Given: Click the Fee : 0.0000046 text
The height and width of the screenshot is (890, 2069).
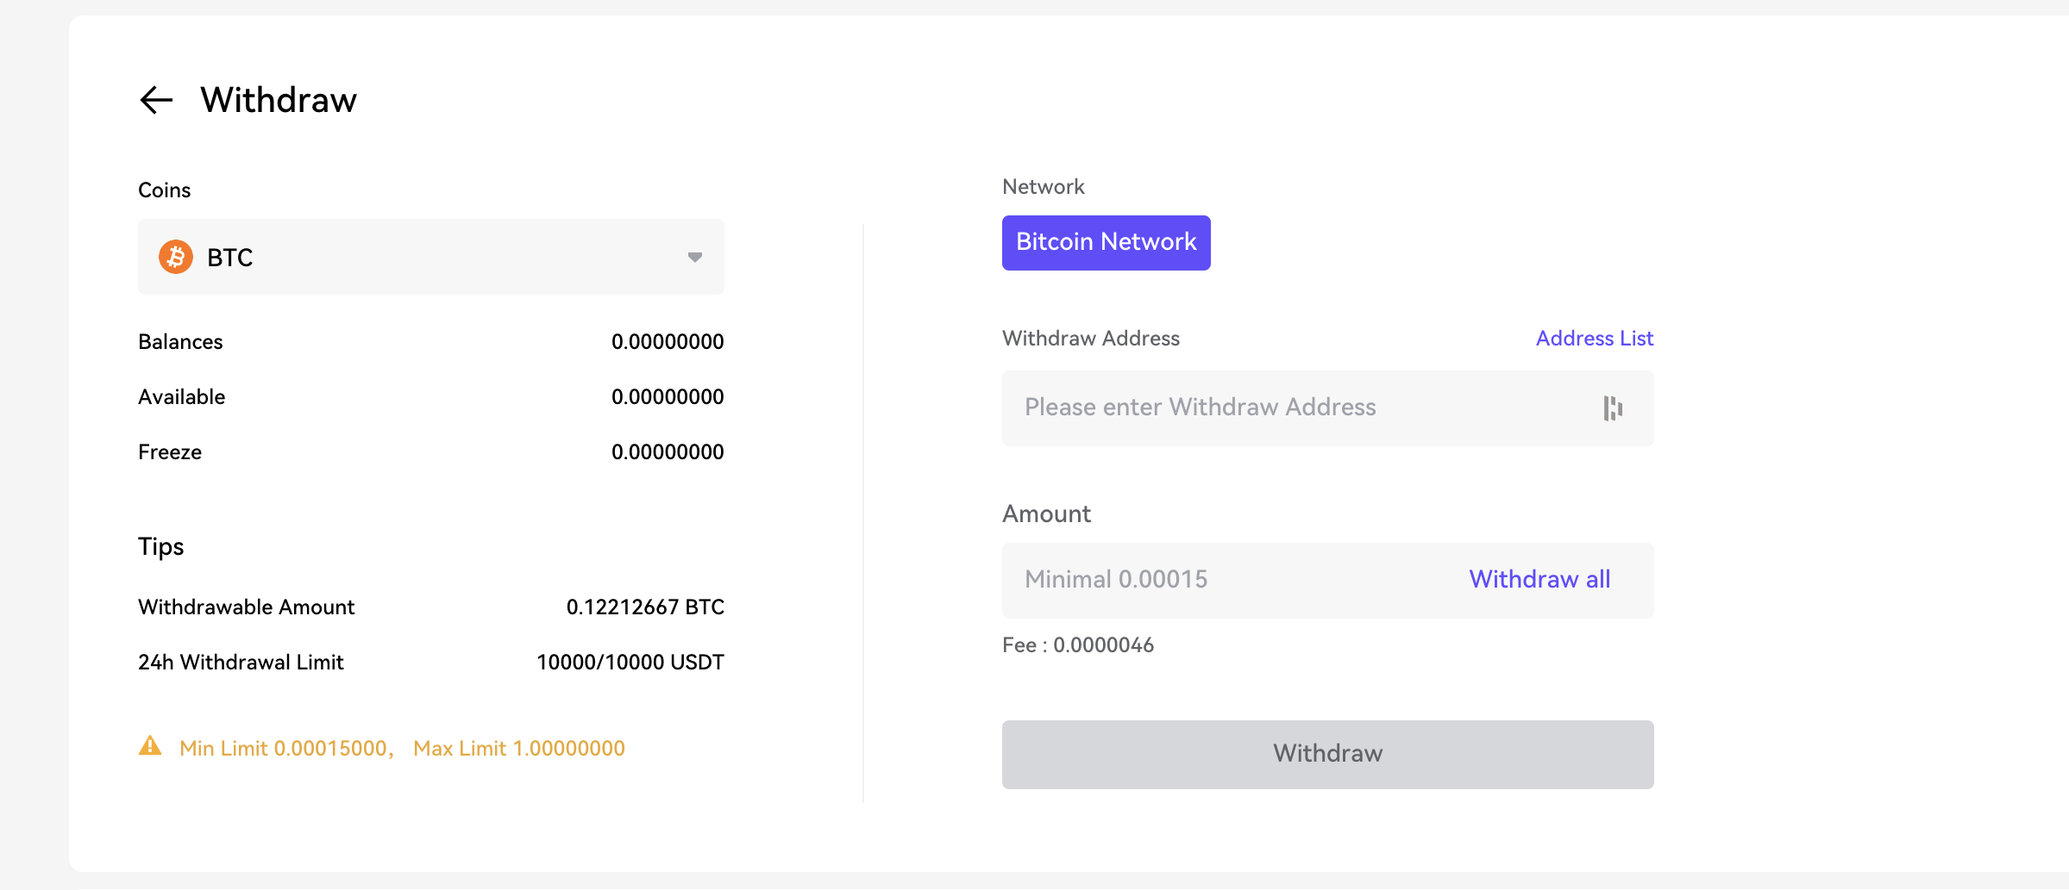Looking at the screenshot, I should point(1078,645).
